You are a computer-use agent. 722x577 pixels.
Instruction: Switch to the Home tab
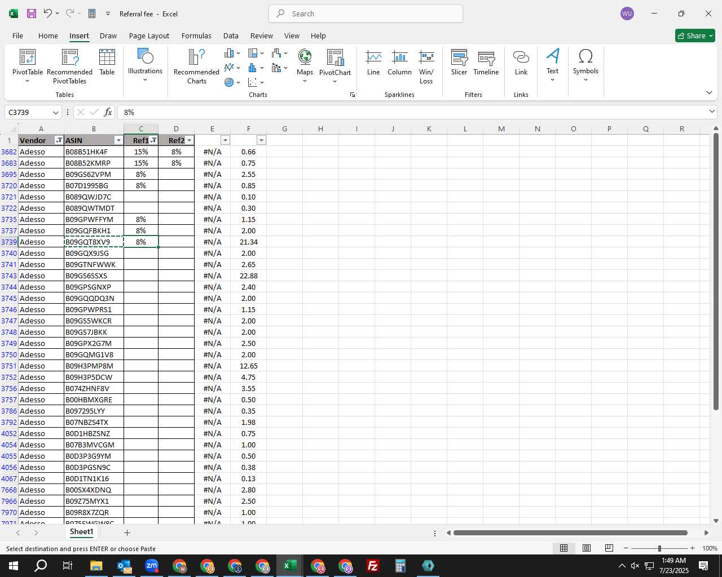pos(48,35)
